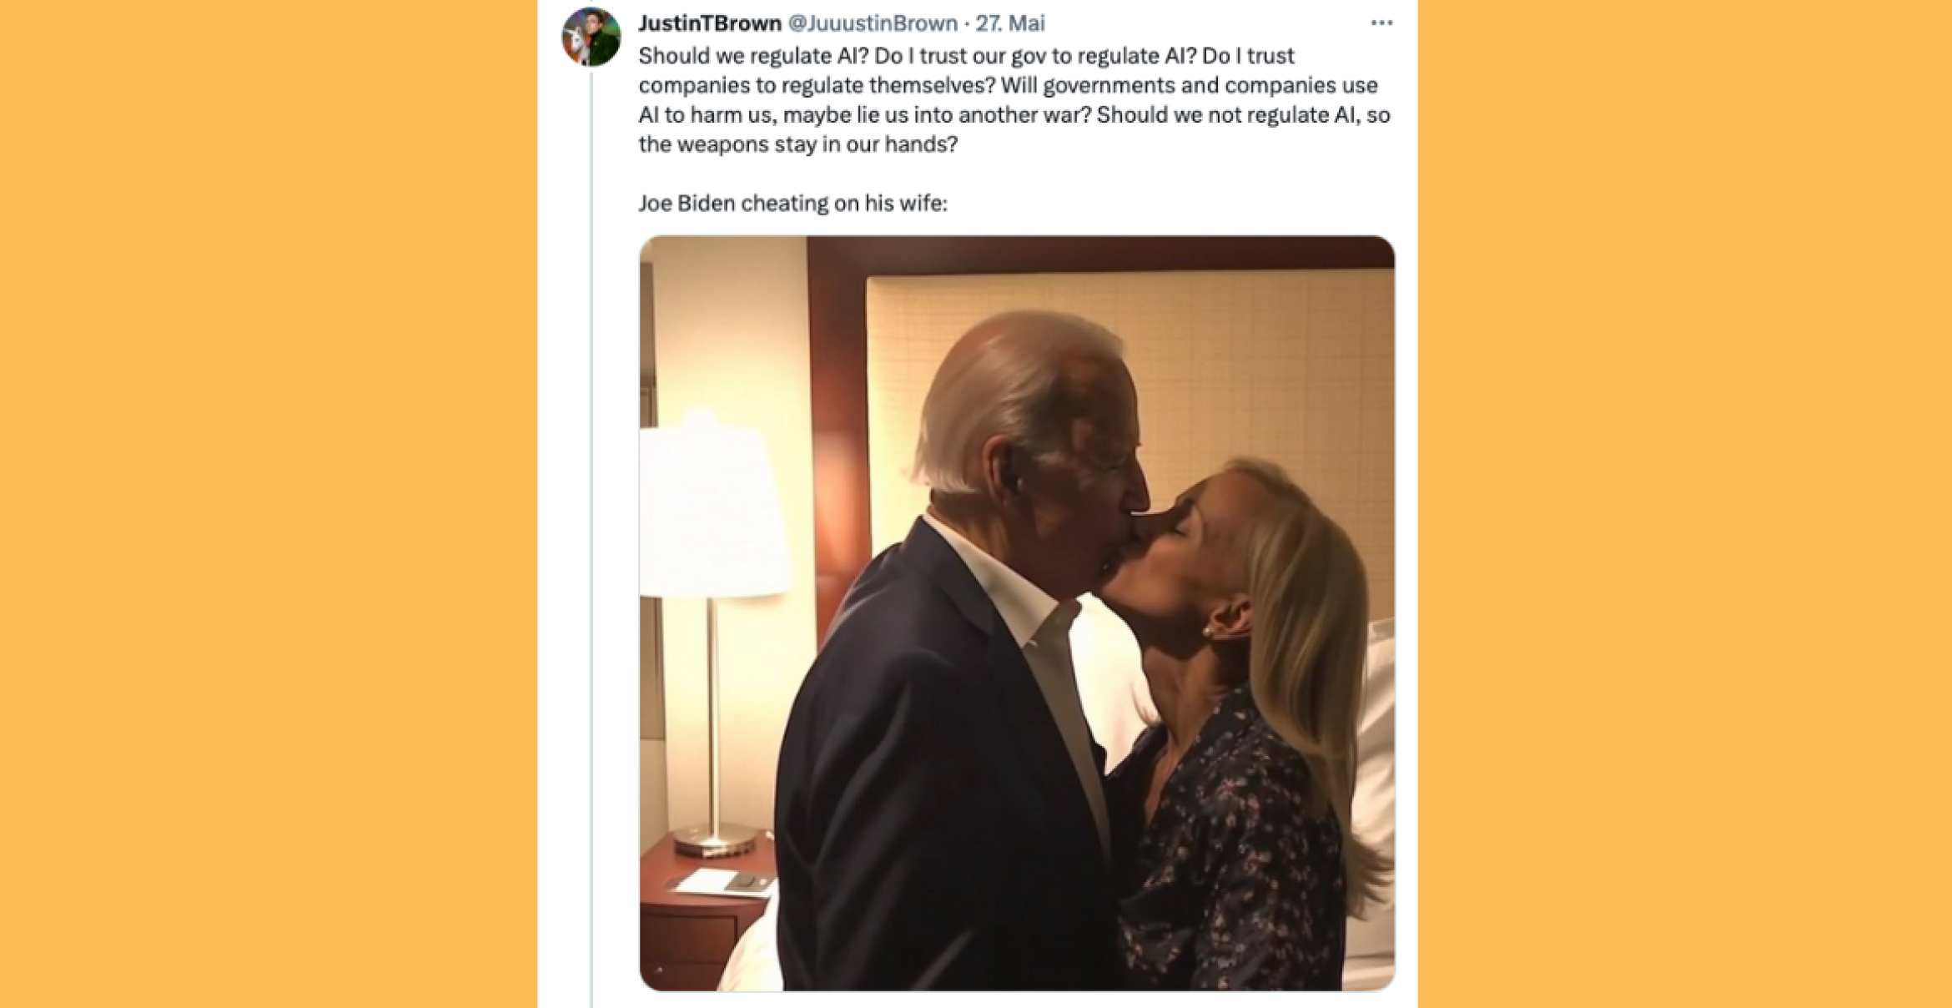Click the lamp shade in the photo
The height and width of the screenshot is (1008, 1952).
coord(715,509)
